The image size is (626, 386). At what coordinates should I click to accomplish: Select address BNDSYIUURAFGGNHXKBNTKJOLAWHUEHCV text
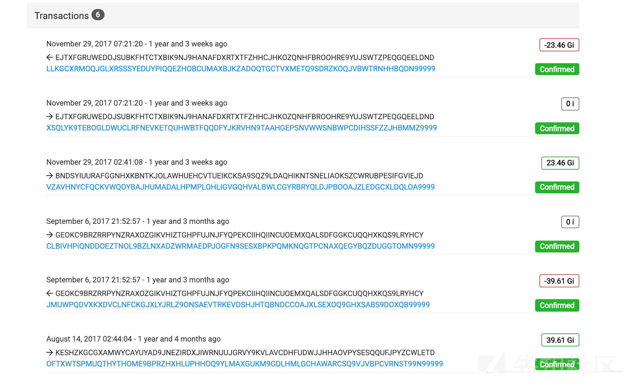[x=239, y=176]
